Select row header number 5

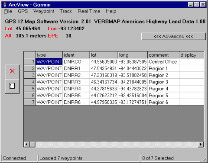(x=29, y=89)
